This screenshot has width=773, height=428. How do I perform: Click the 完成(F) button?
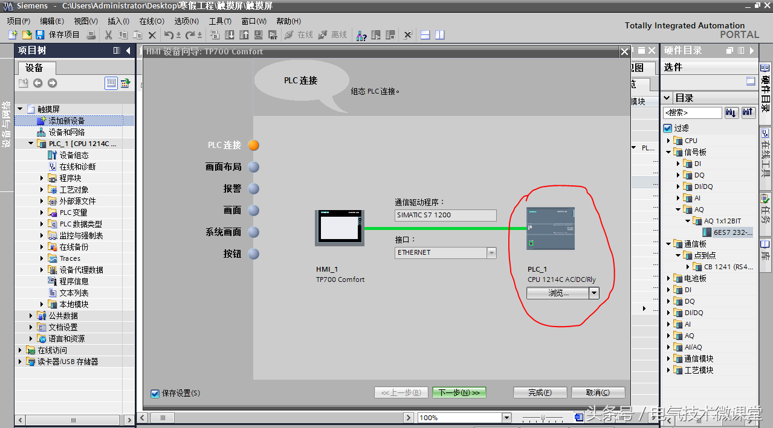click(x=540, y=393)
